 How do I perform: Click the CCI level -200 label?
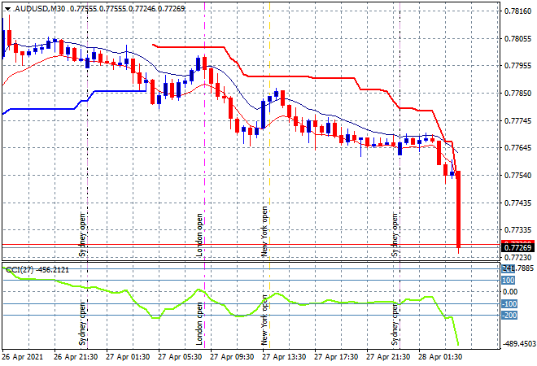click(x=510, y=315)
